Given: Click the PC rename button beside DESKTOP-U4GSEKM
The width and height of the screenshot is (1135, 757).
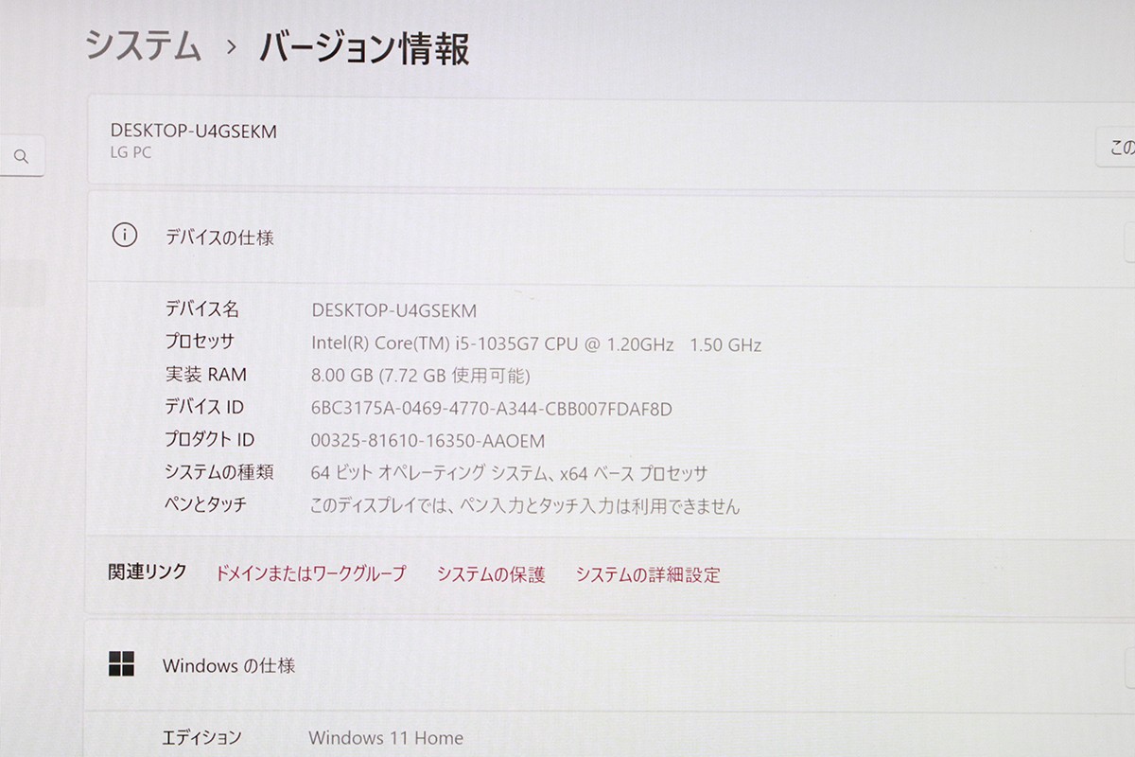Looking at the screenshot, I should click(x=1116, y=149).
